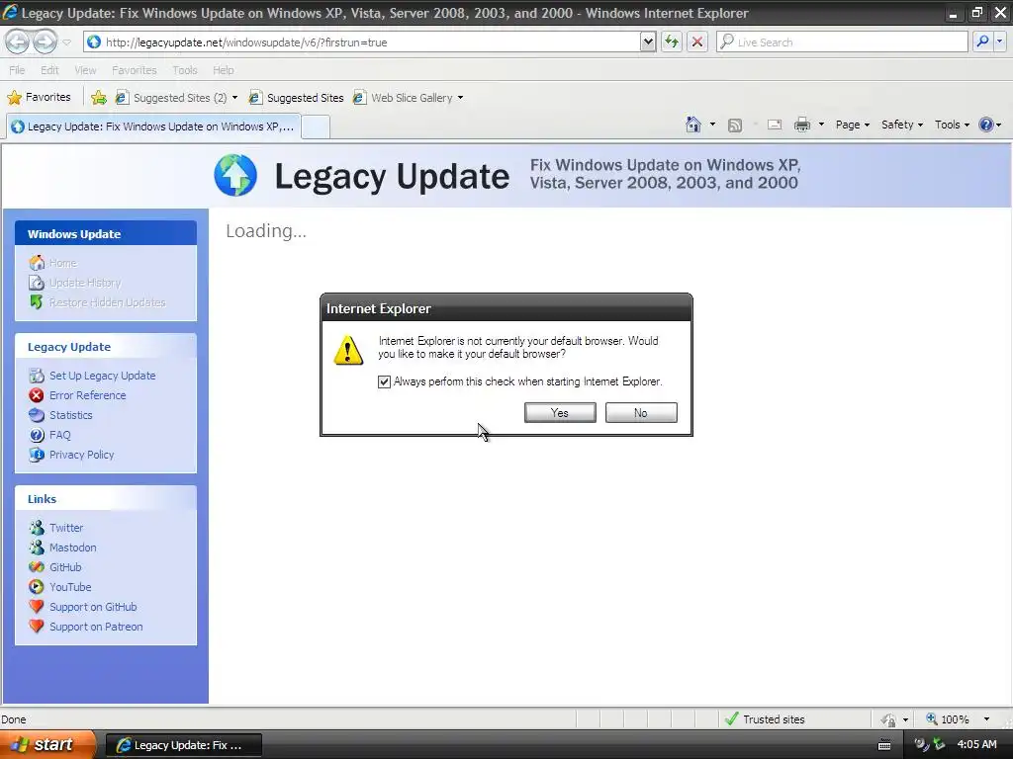Click the GitHub link
The width and height of the screenshot is (1013, 759).
tap(65, 567)
